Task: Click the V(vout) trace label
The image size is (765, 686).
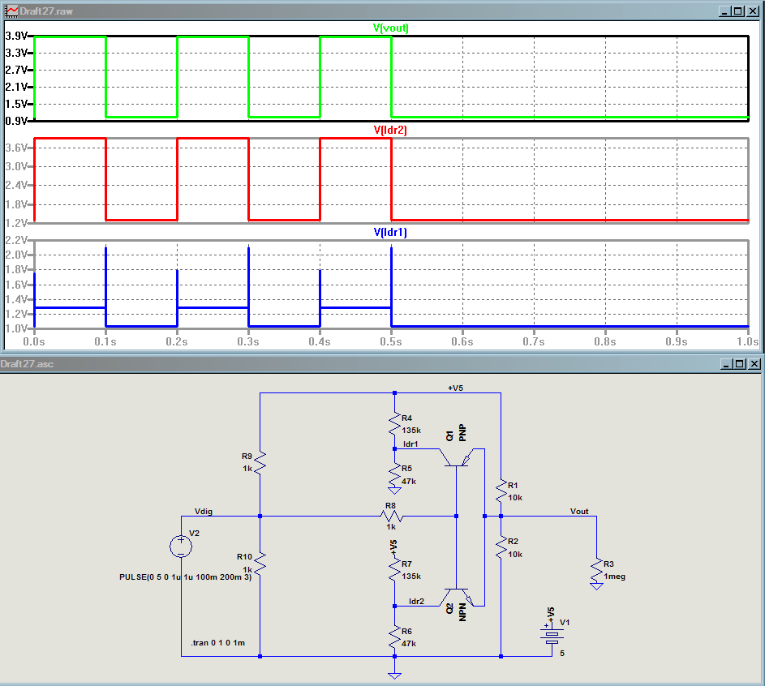Action: tap(390, 28)
